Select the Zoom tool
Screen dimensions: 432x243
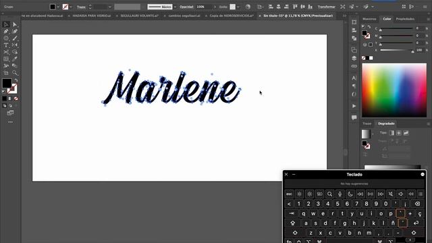coord(15,73)
